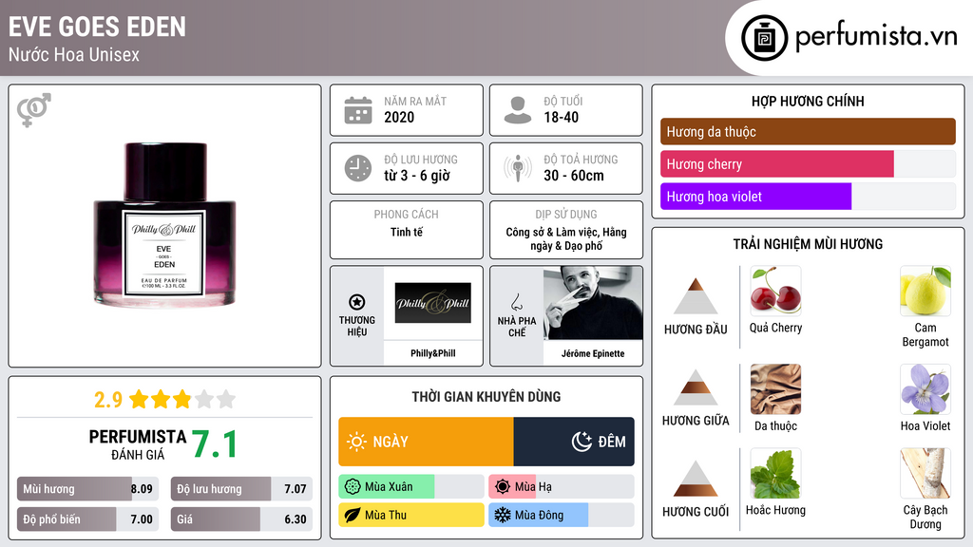The height and width of the screenshot is (547, 973).
Task: Click the Tinh tế style value
Action: [407, 232]
